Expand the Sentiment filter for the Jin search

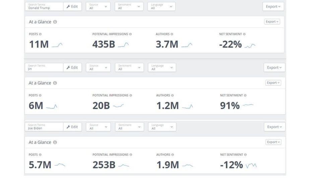click(129, 67)
